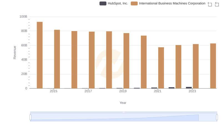Click the 2021 x-axis label

tap(158, 91)
